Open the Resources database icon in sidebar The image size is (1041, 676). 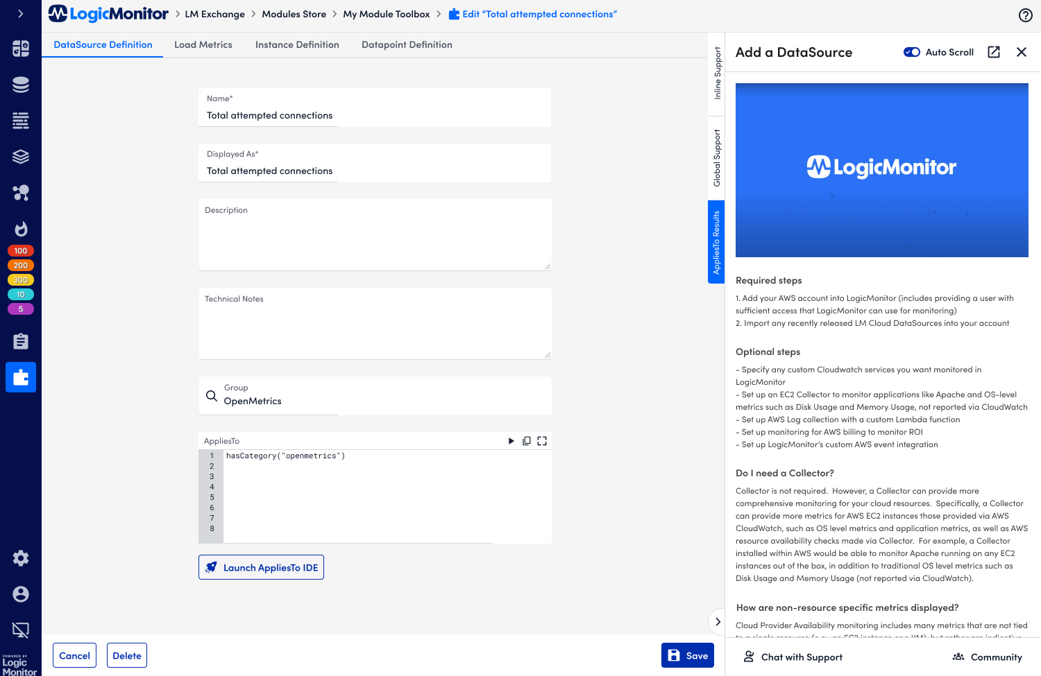pos(21,85)
